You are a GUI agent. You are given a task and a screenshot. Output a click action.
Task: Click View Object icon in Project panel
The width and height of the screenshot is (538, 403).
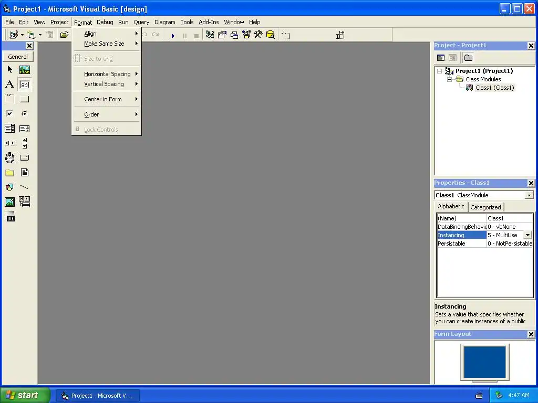tap(452, 58)
